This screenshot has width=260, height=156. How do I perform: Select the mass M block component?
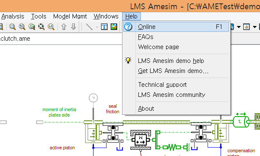point(140,140)
